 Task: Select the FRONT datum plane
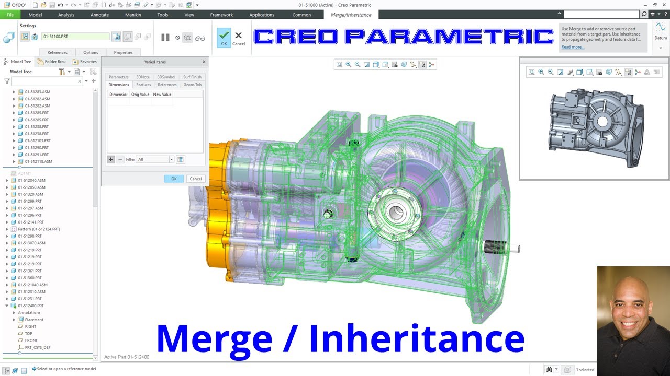click(x=31, y=340)
